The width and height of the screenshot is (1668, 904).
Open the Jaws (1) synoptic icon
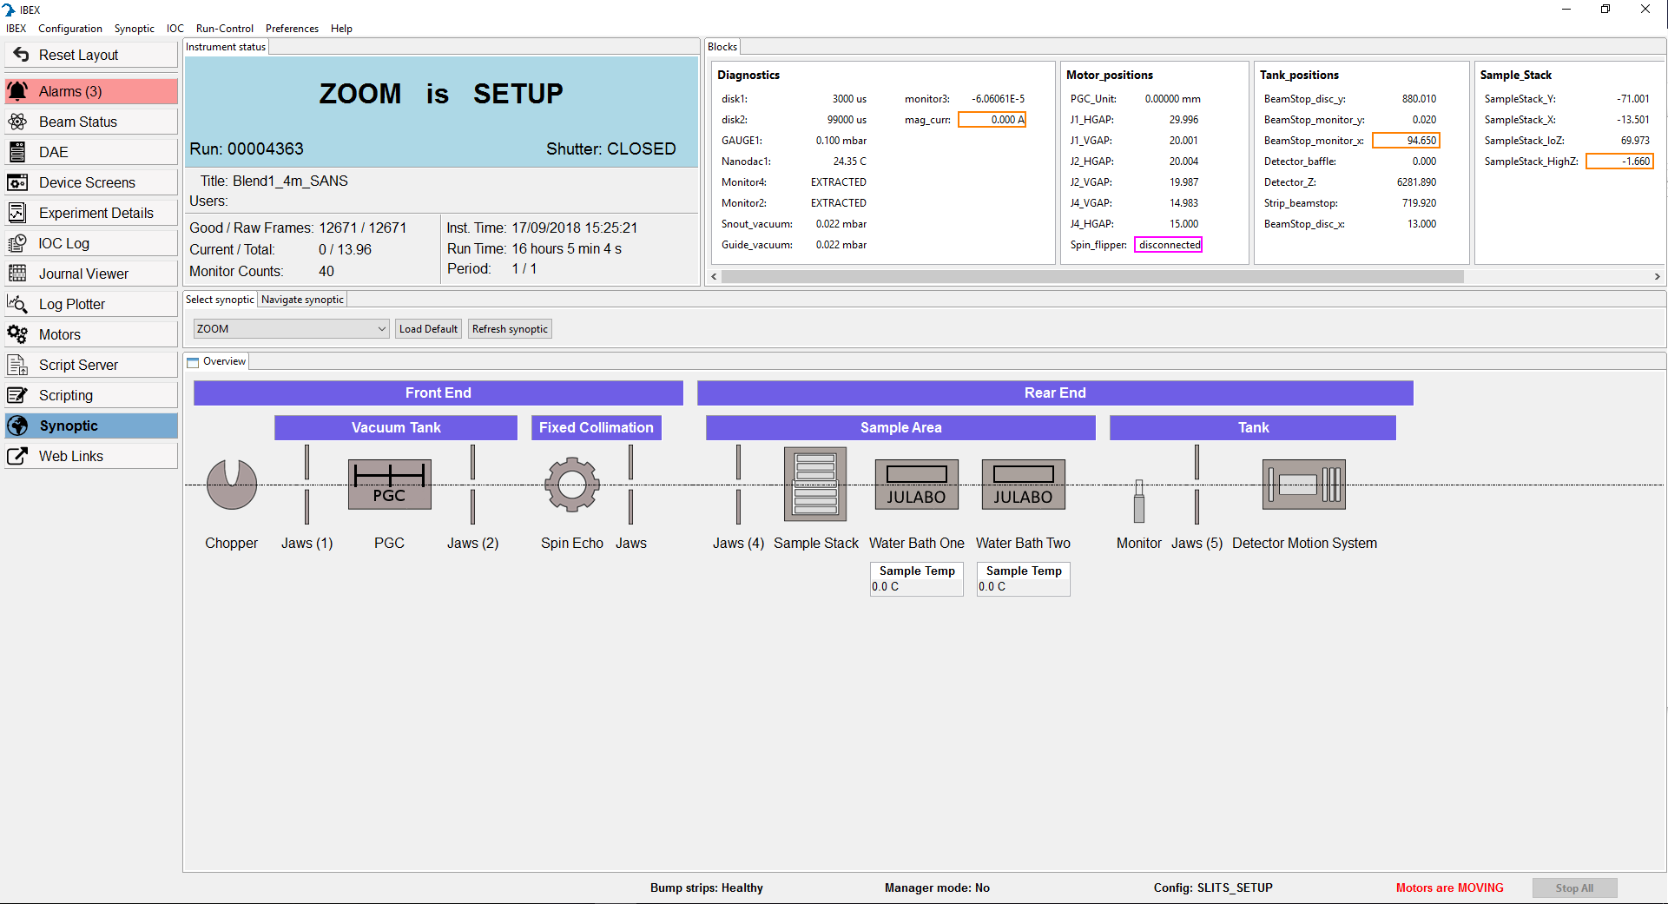[x=307, y=485]
